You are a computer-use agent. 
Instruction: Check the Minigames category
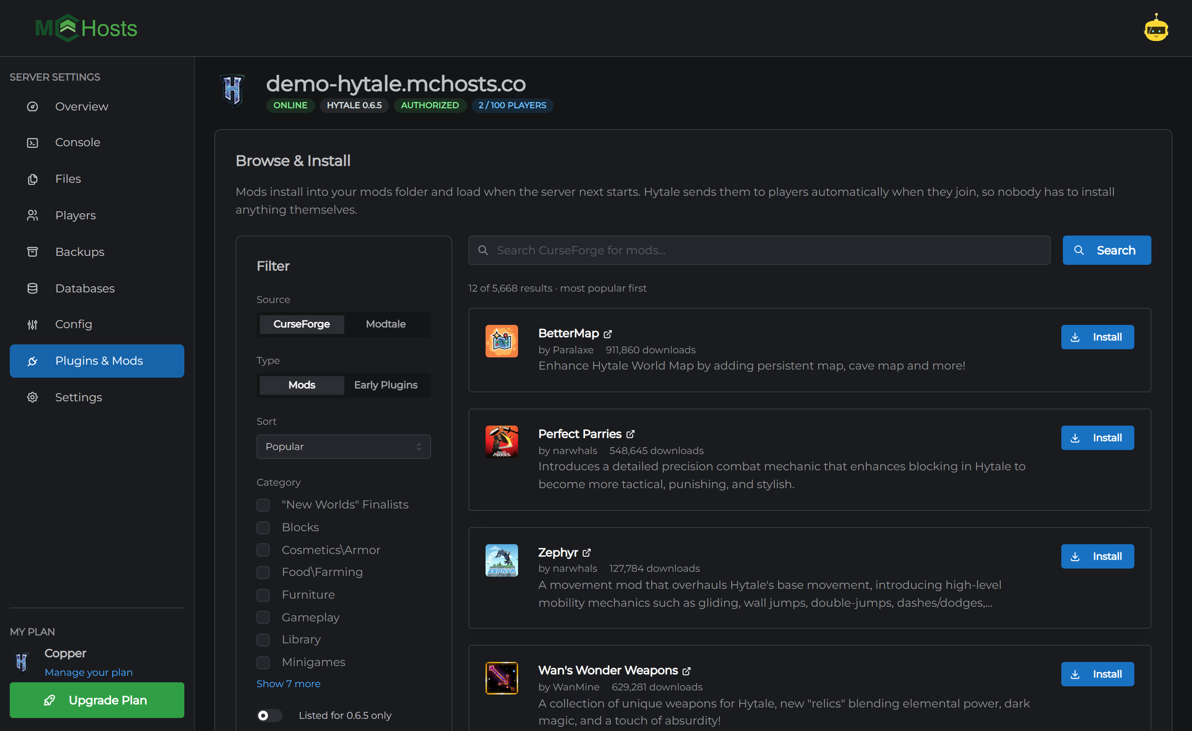(263, 662)
